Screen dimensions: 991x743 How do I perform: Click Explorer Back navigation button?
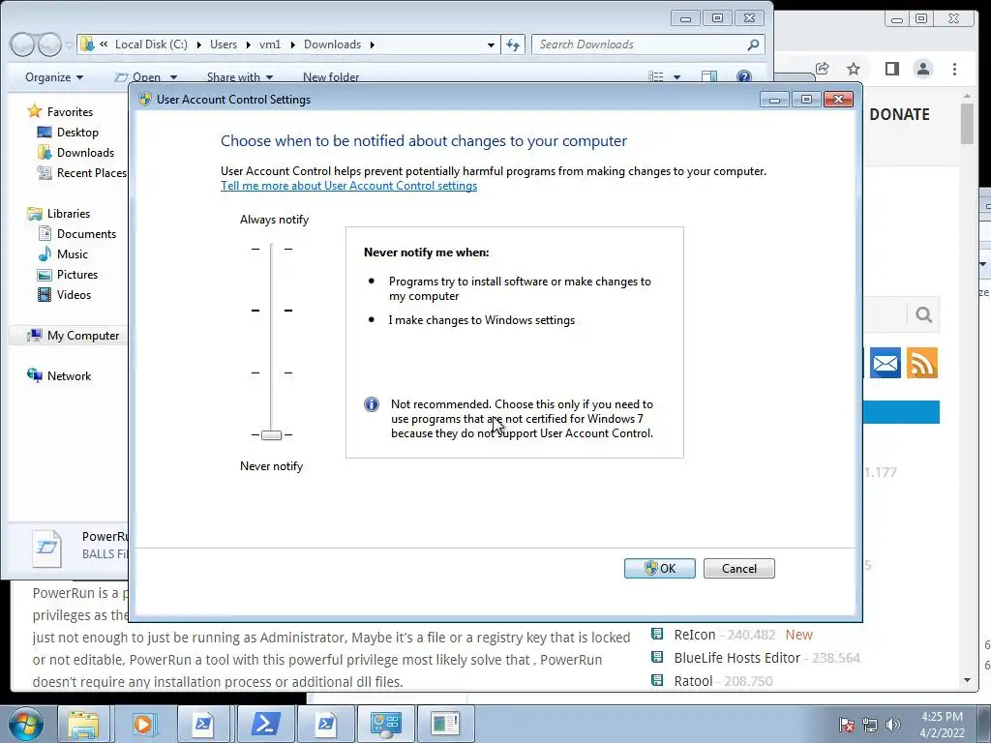(x=22, y=45)
